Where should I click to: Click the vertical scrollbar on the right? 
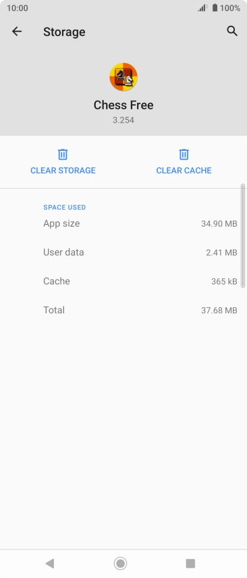(x=242, y=236)
